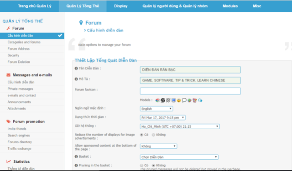
Task: Open Traffic exchange in sidebar
Action: click(19, 149)
